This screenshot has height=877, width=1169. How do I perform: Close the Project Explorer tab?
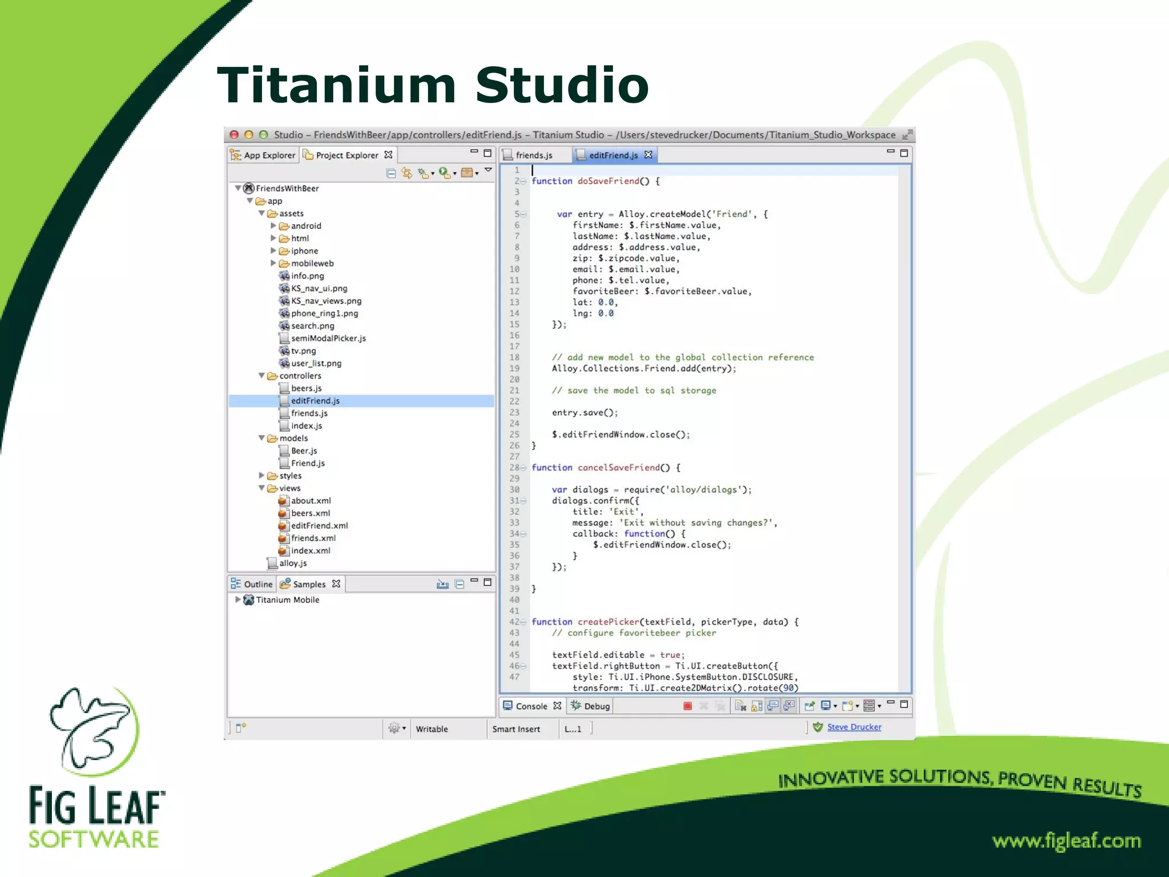[388, 155]
